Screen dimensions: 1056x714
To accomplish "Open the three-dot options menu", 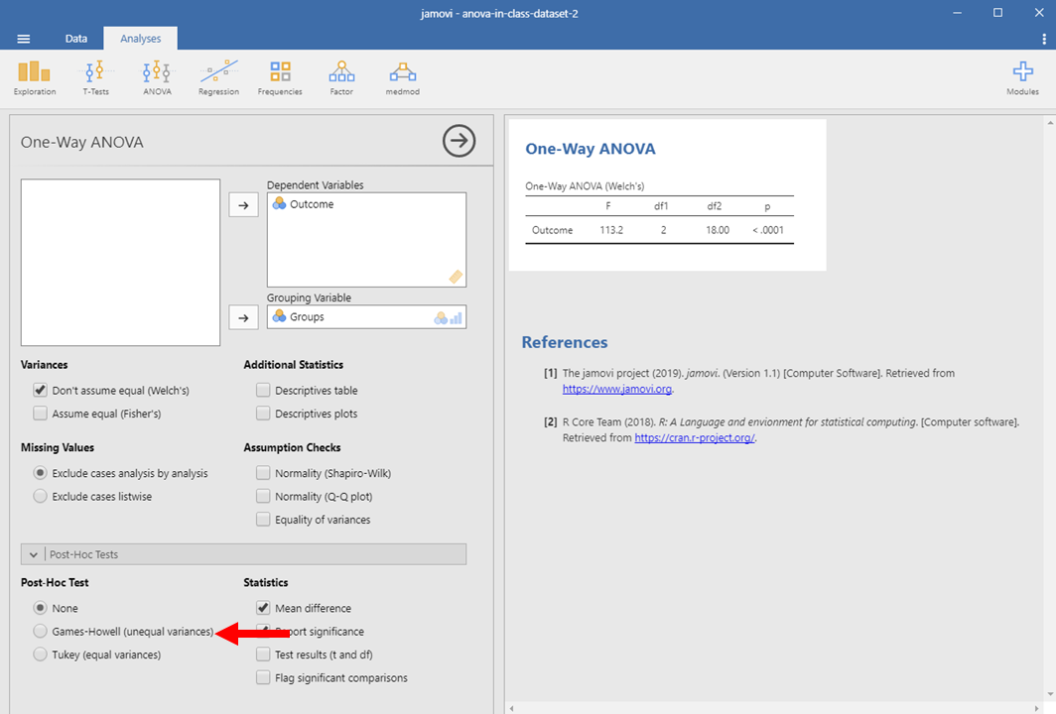I will (x=1043, y=39).
